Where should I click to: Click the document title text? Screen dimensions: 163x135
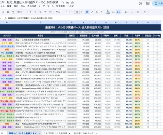tap(29, 2)
